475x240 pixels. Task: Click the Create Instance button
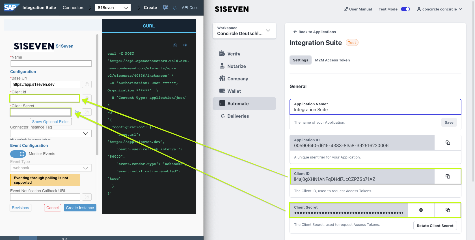coord(80,208)
